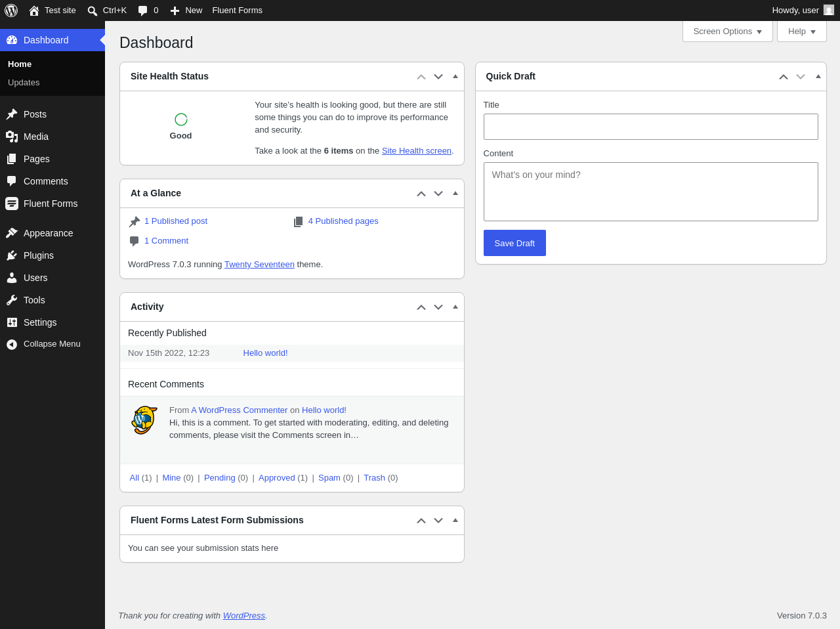Click the Comments sidebar icon
The image size is (840, 629).
[x=12, y=181]
